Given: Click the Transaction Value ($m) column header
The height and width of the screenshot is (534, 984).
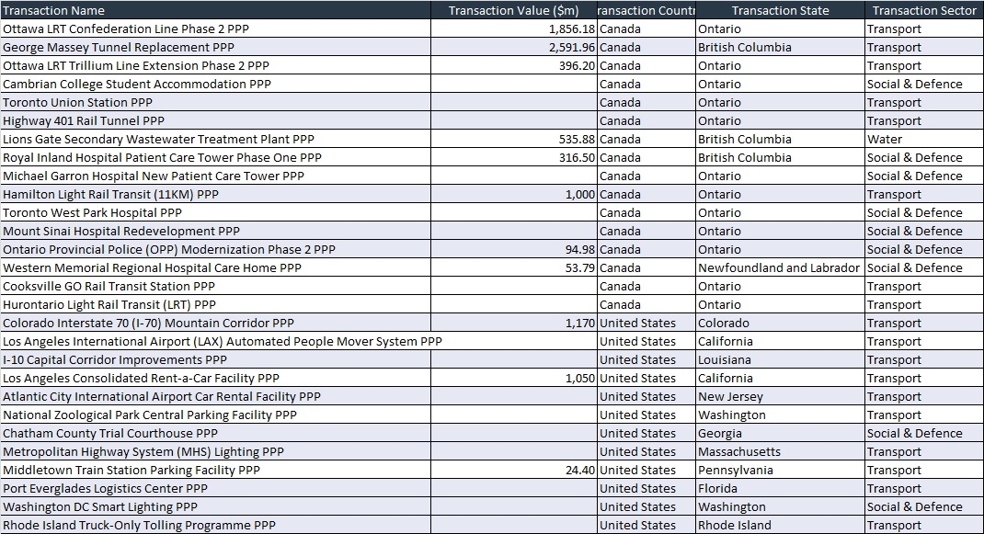Looking at the screenshot, I should pyautogui.click(x=514, y=10).
